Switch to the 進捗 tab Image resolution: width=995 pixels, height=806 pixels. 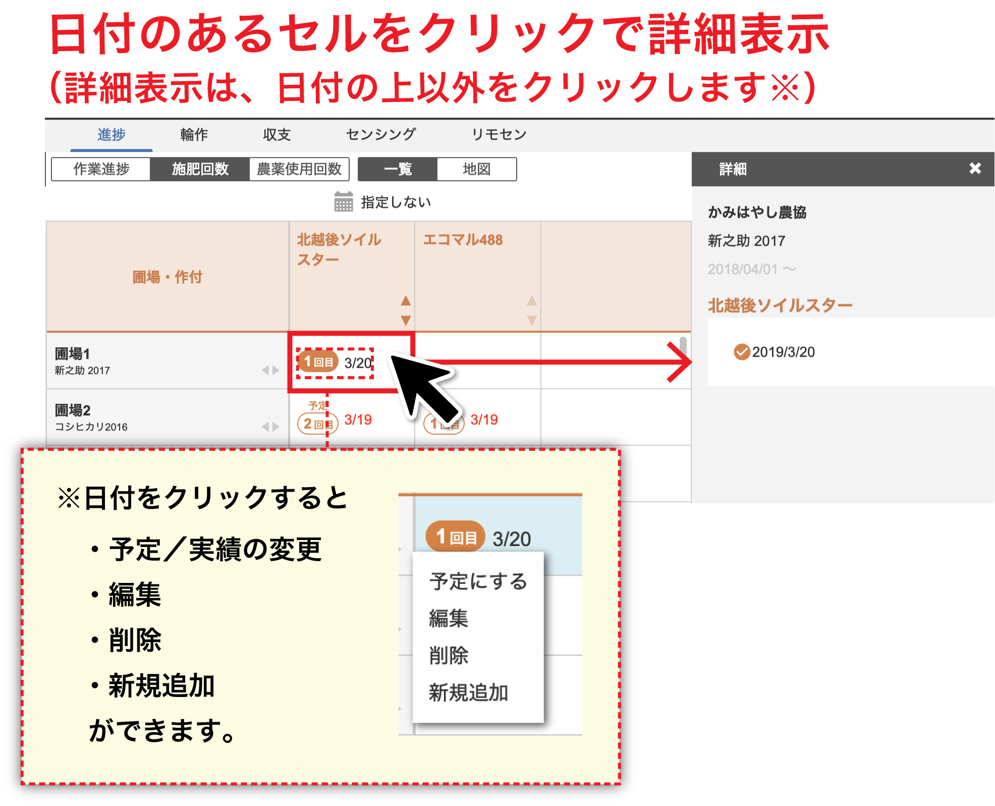[x=112, y=135]
